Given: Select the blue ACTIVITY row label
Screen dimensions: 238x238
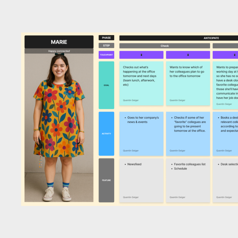Looking at the screenshot, I should 106,134.
